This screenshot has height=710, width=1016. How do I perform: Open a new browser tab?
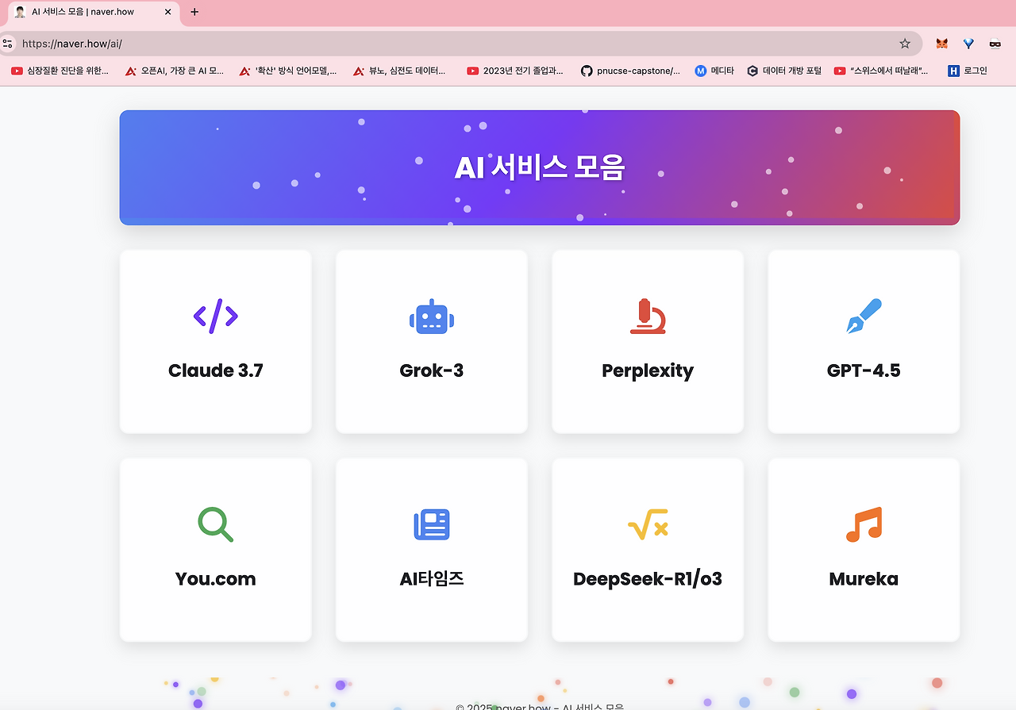click(194, 12)
